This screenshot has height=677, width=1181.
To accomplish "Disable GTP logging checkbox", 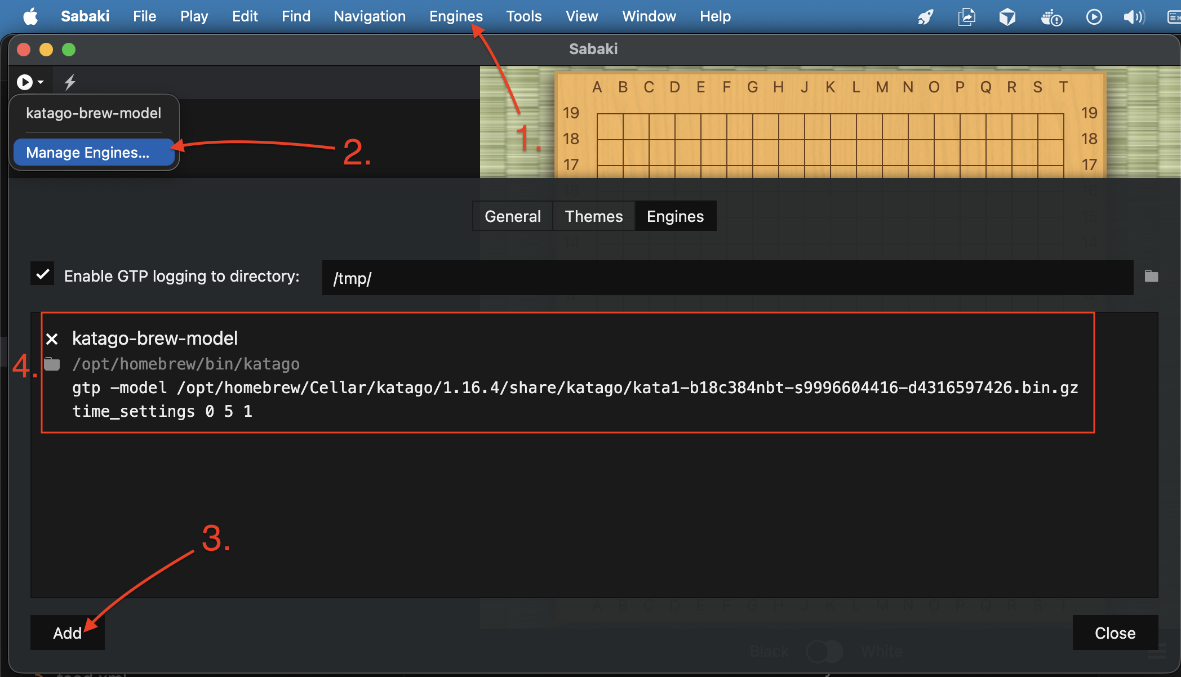I will click(x=42, y=274).
